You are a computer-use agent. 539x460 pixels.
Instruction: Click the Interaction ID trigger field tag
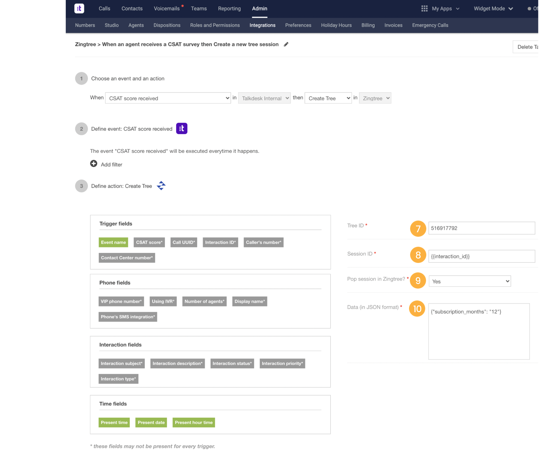tap(220, 242)
